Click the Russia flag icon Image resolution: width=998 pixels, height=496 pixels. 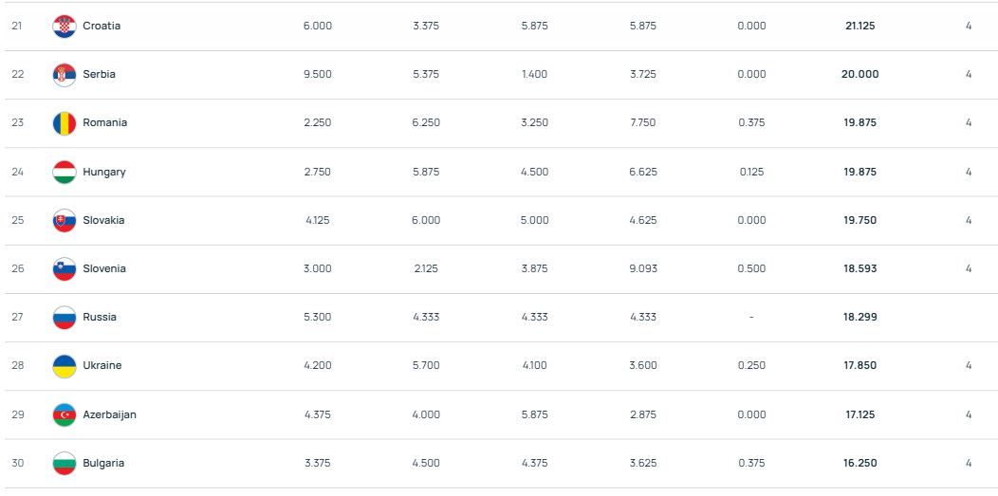pyautogui.click(x=64, y=318)
